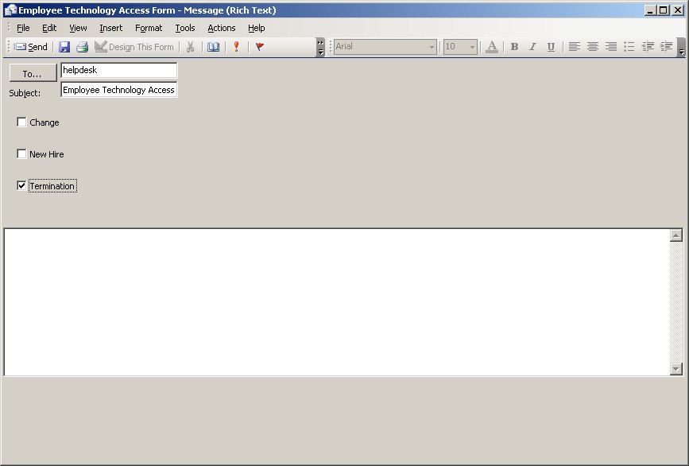Set high importance with the red exclamation icon
This screenshot has width=689, height=466.
236,47
